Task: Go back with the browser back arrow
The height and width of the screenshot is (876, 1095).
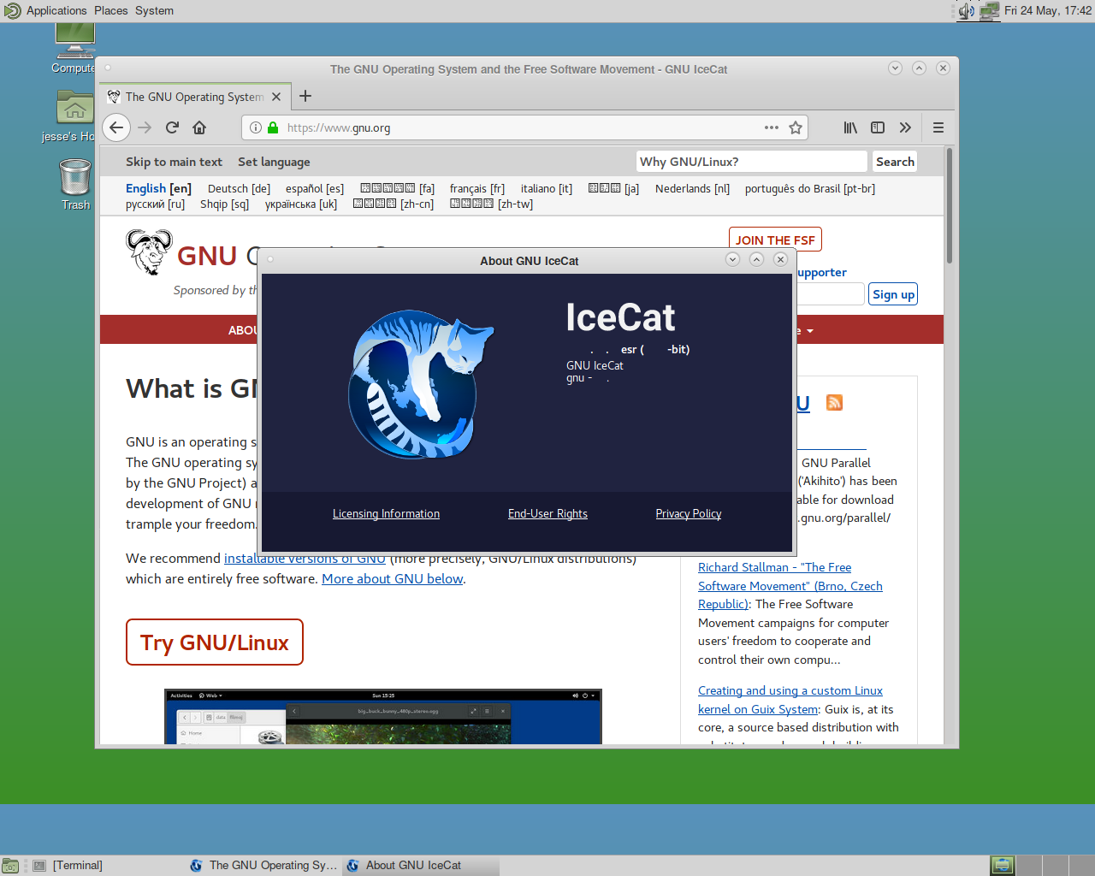Action: (x=116, y=127)
